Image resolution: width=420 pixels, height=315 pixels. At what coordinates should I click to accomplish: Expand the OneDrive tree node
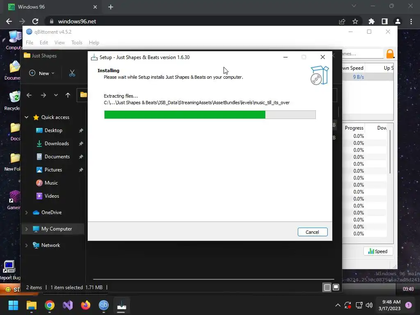(27, 212)
